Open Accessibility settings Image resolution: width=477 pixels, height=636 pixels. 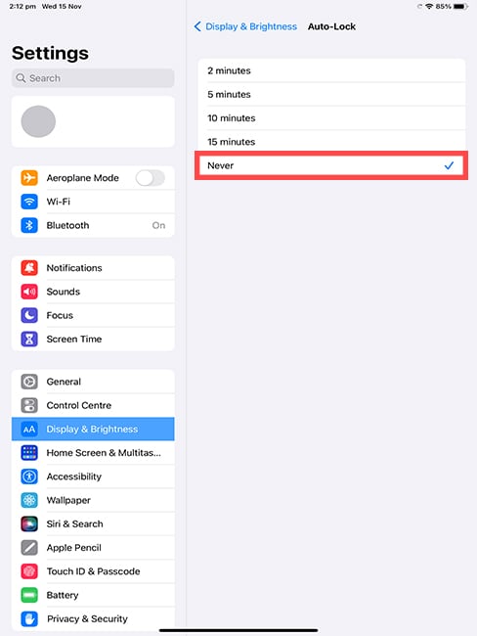point(93,477)
